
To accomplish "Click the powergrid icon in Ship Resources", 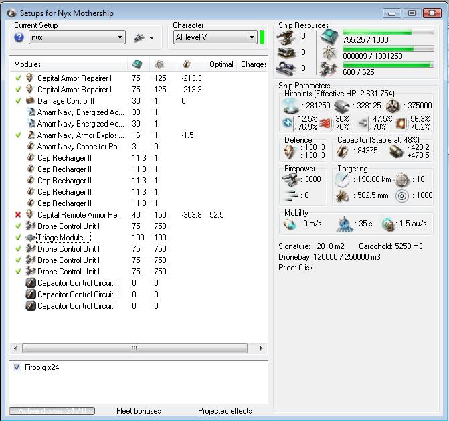I will point(329,53).
